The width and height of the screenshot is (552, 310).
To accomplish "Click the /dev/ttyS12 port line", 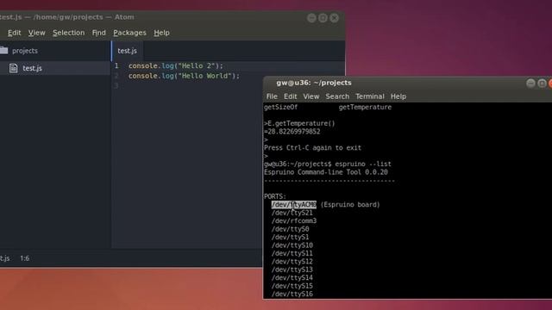I will (292, 262).
